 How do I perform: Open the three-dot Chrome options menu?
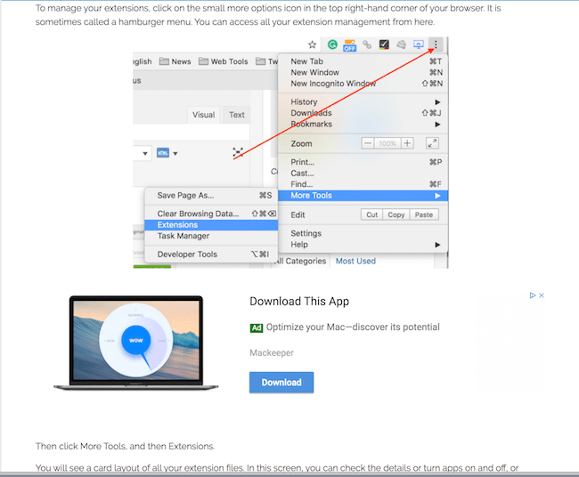coord(435,44)
